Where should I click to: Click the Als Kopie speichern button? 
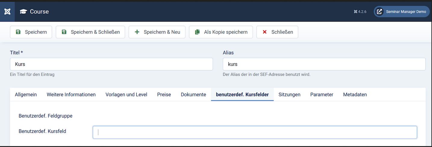[221, 32]
